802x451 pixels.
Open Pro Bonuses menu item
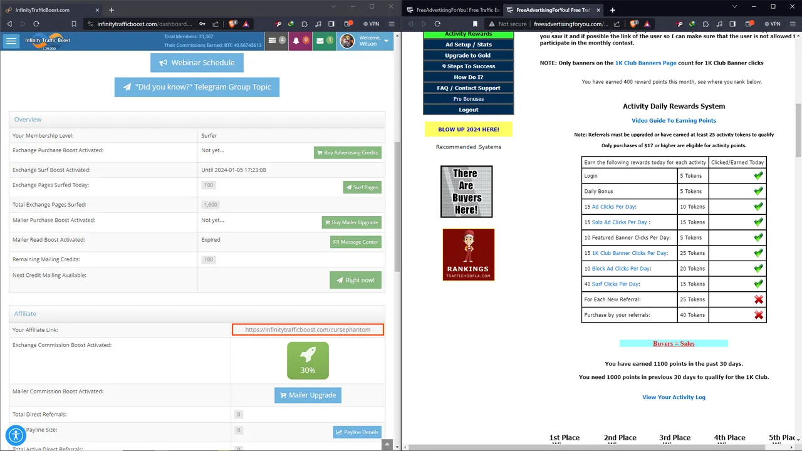pos(468,99)
